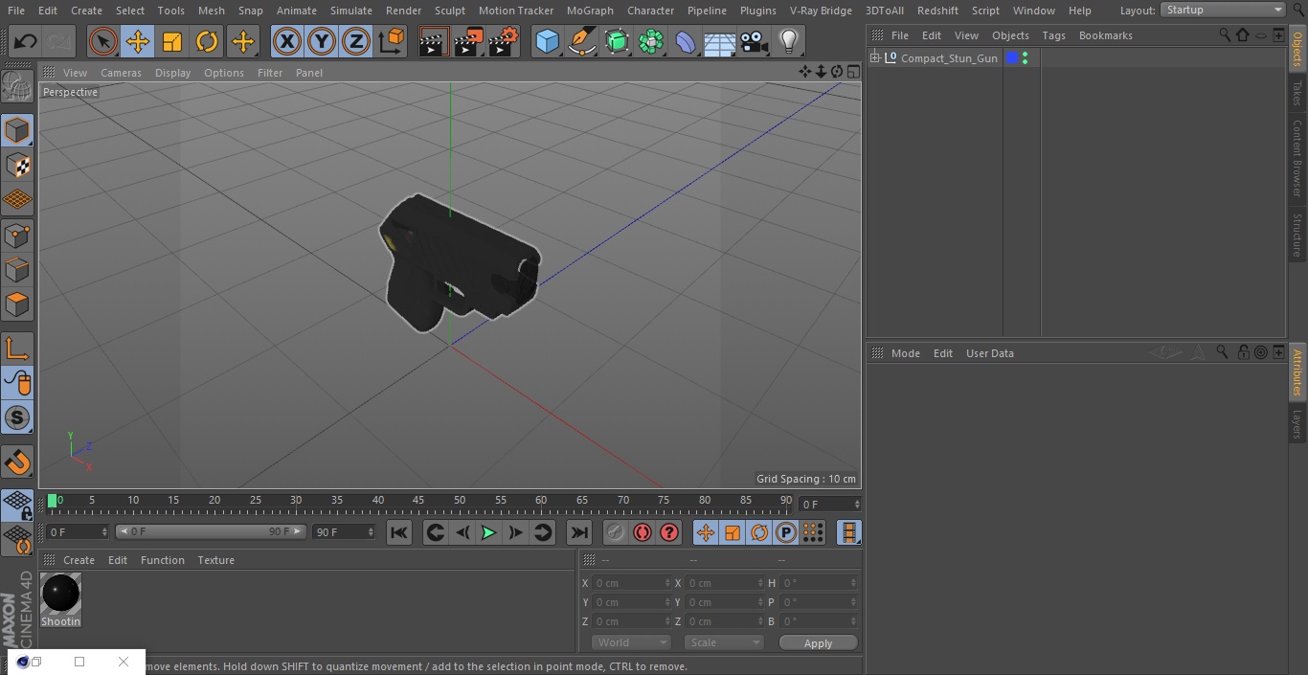Click the Apply coordinates button

tap(818, 643)
